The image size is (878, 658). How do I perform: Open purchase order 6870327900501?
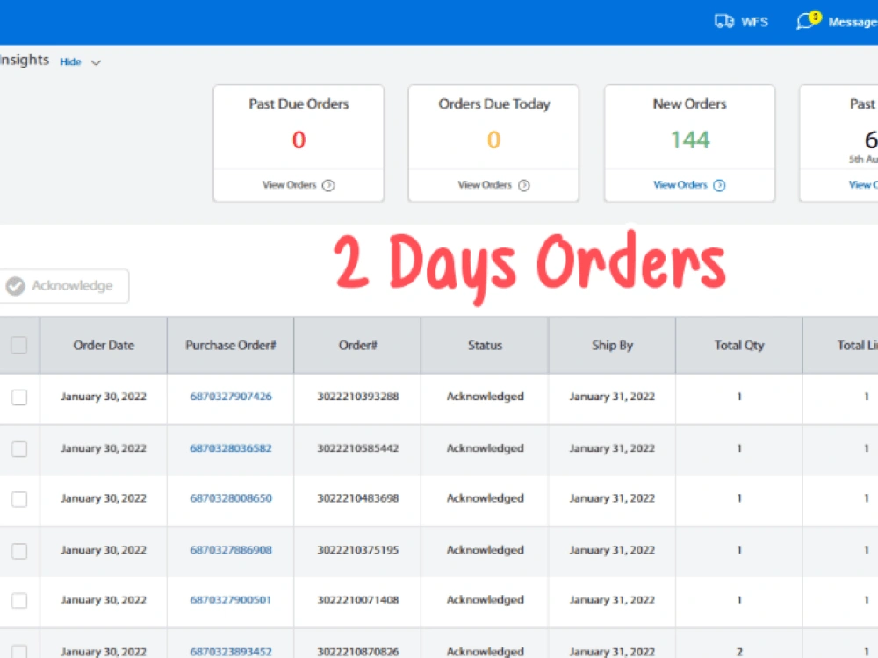point(230,600)
